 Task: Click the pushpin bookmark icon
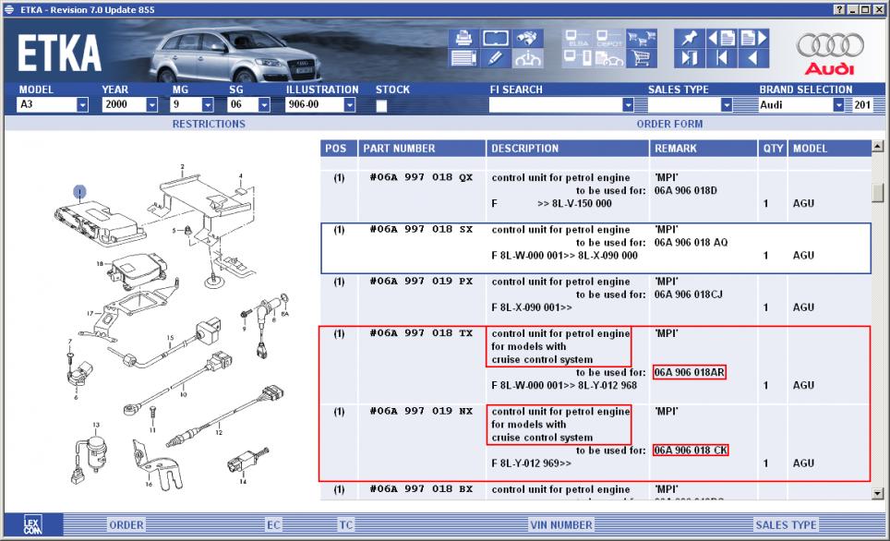tap(689, 38)
